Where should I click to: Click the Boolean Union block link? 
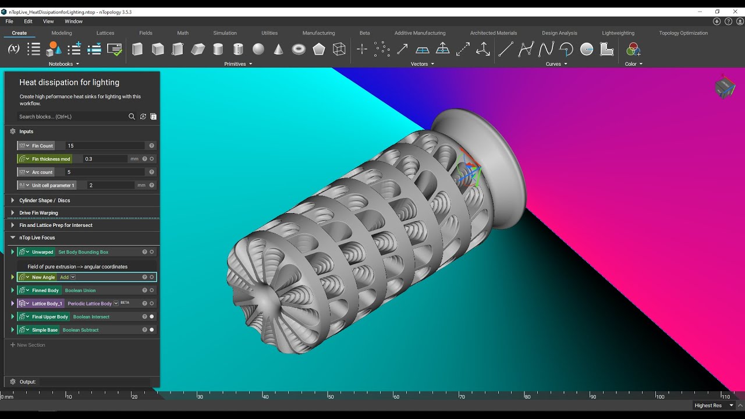[80, 290]
